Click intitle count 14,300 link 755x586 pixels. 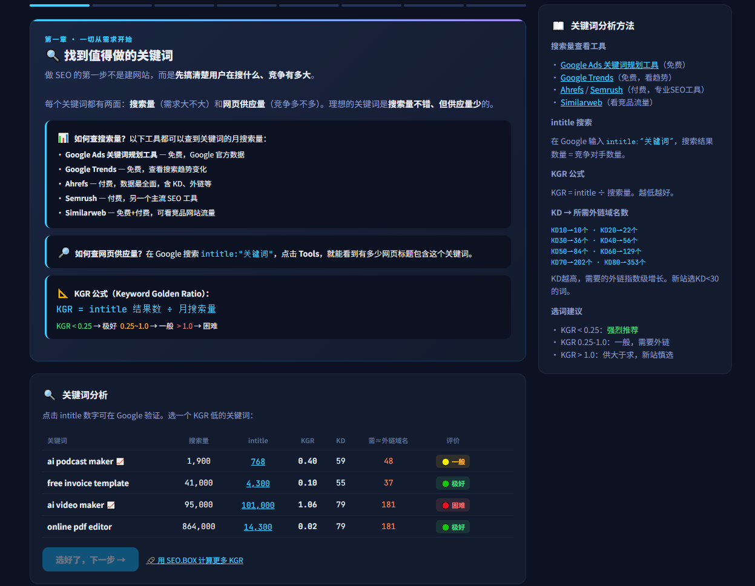258,527
